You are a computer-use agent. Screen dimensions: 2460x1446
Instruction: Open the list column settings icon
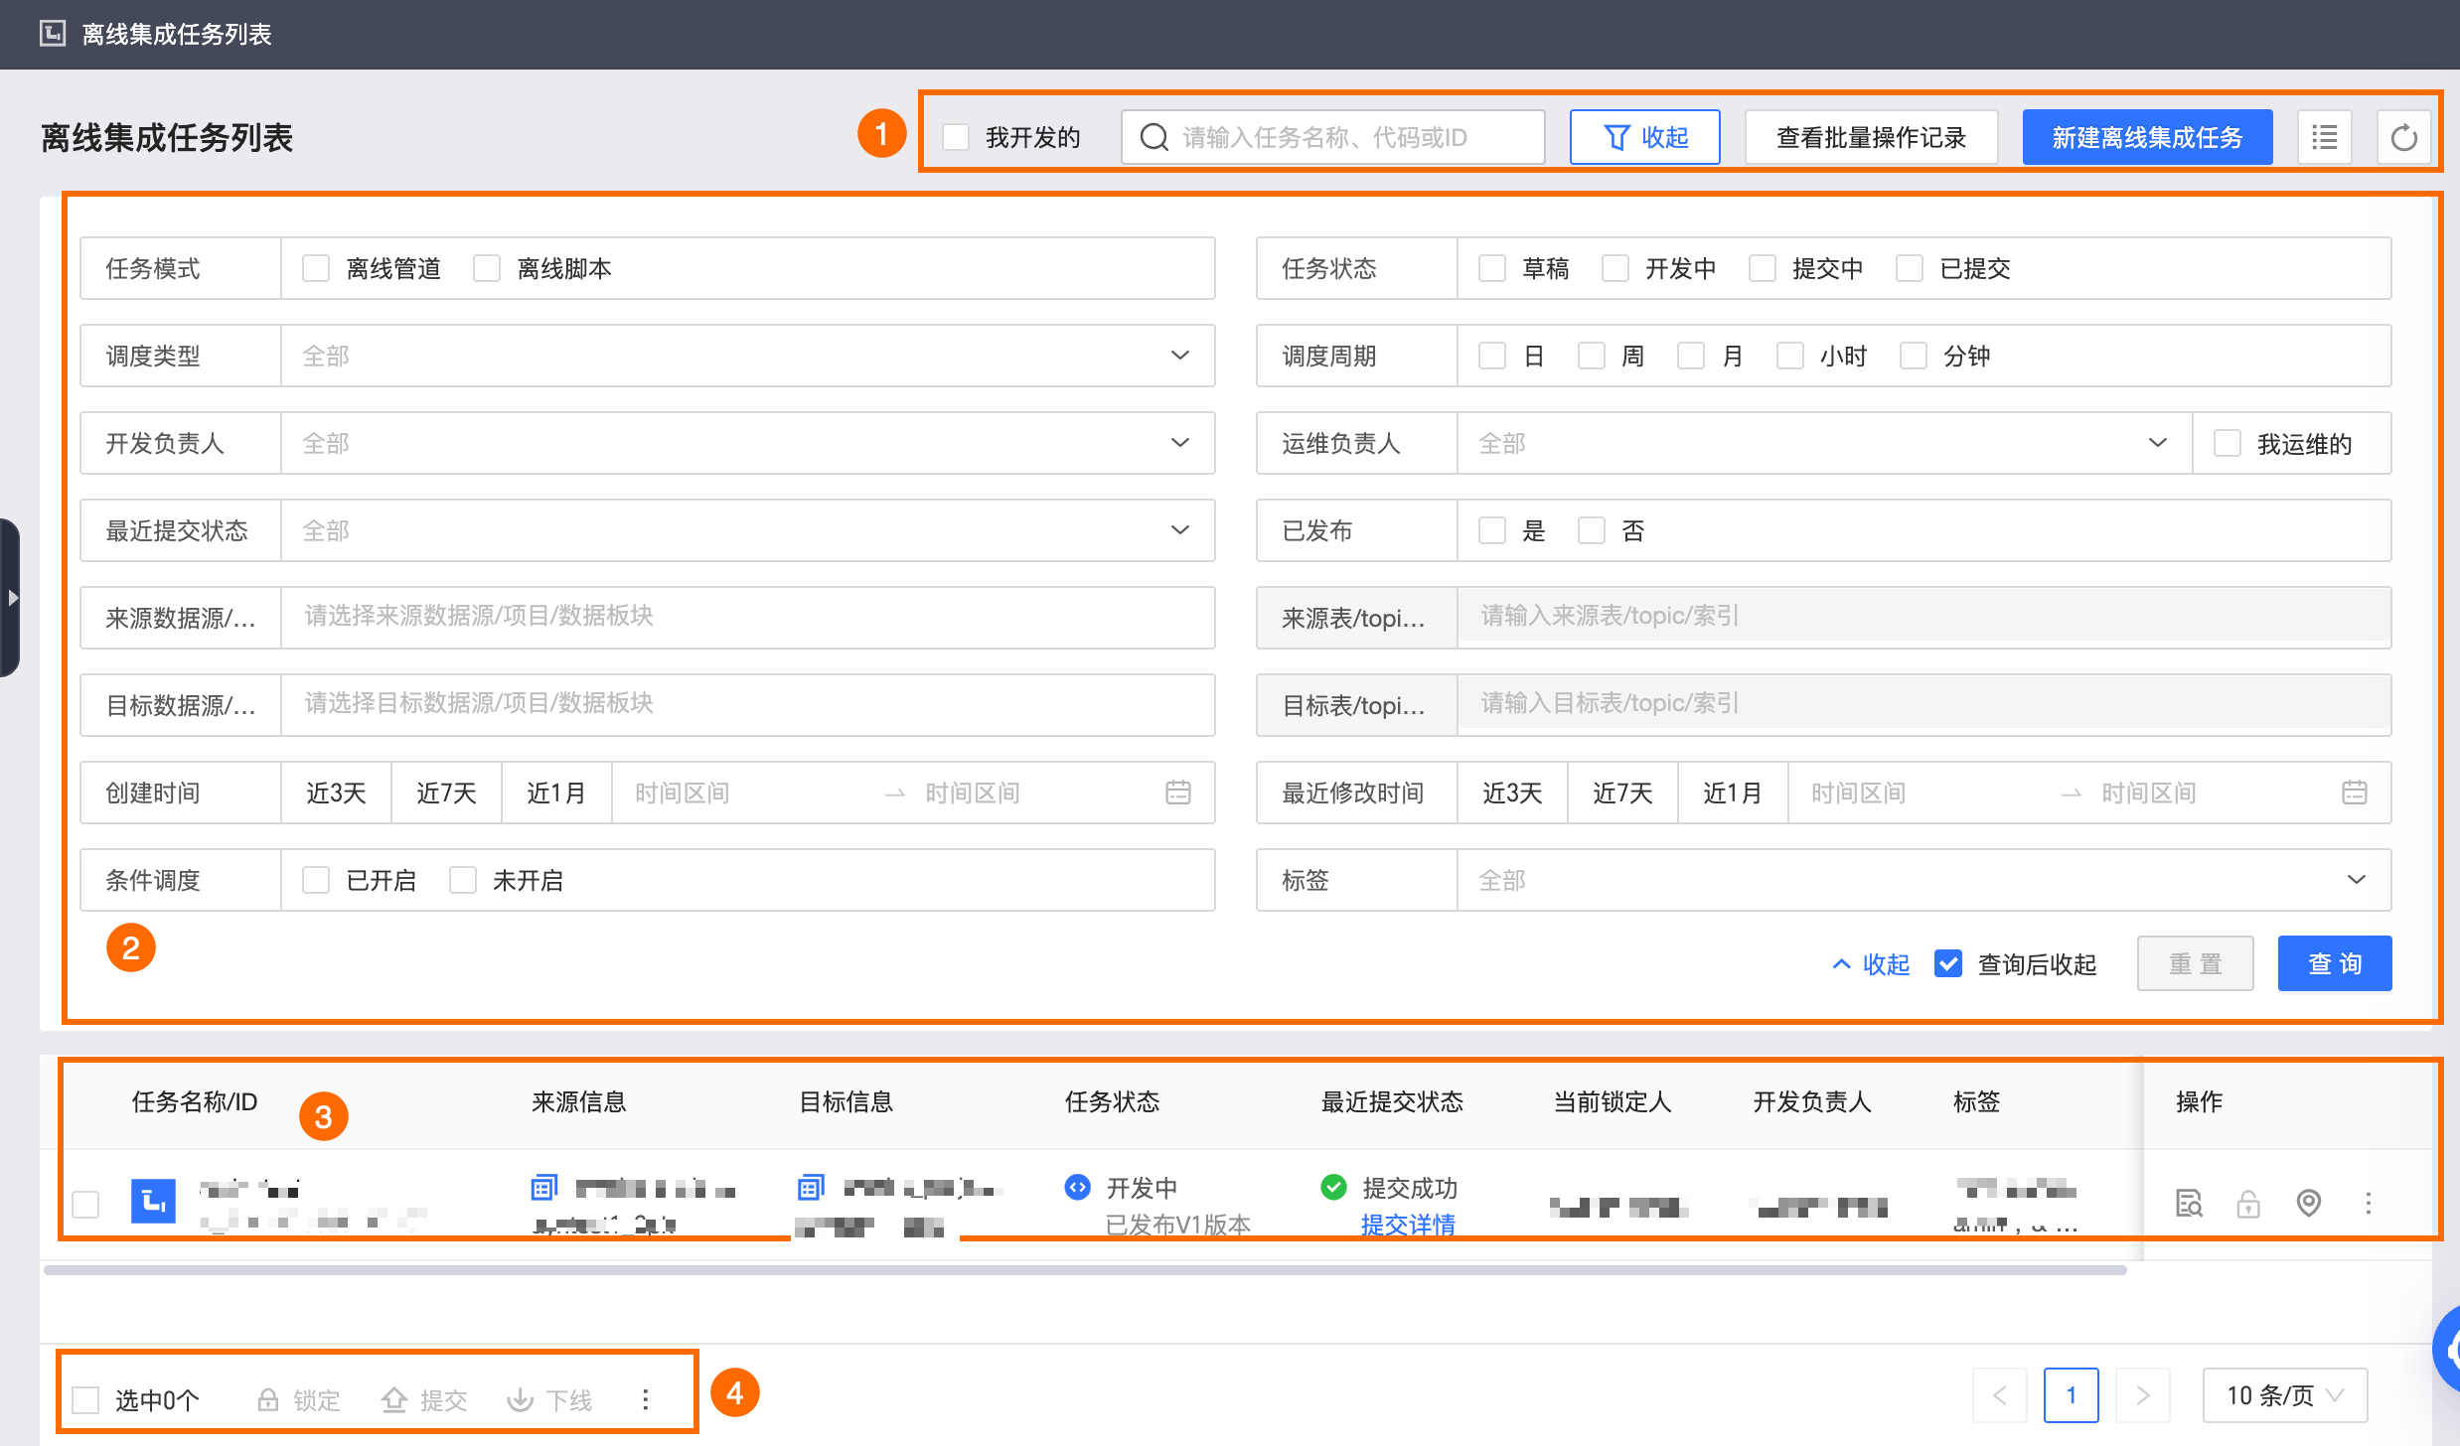tap(2324, 137)
